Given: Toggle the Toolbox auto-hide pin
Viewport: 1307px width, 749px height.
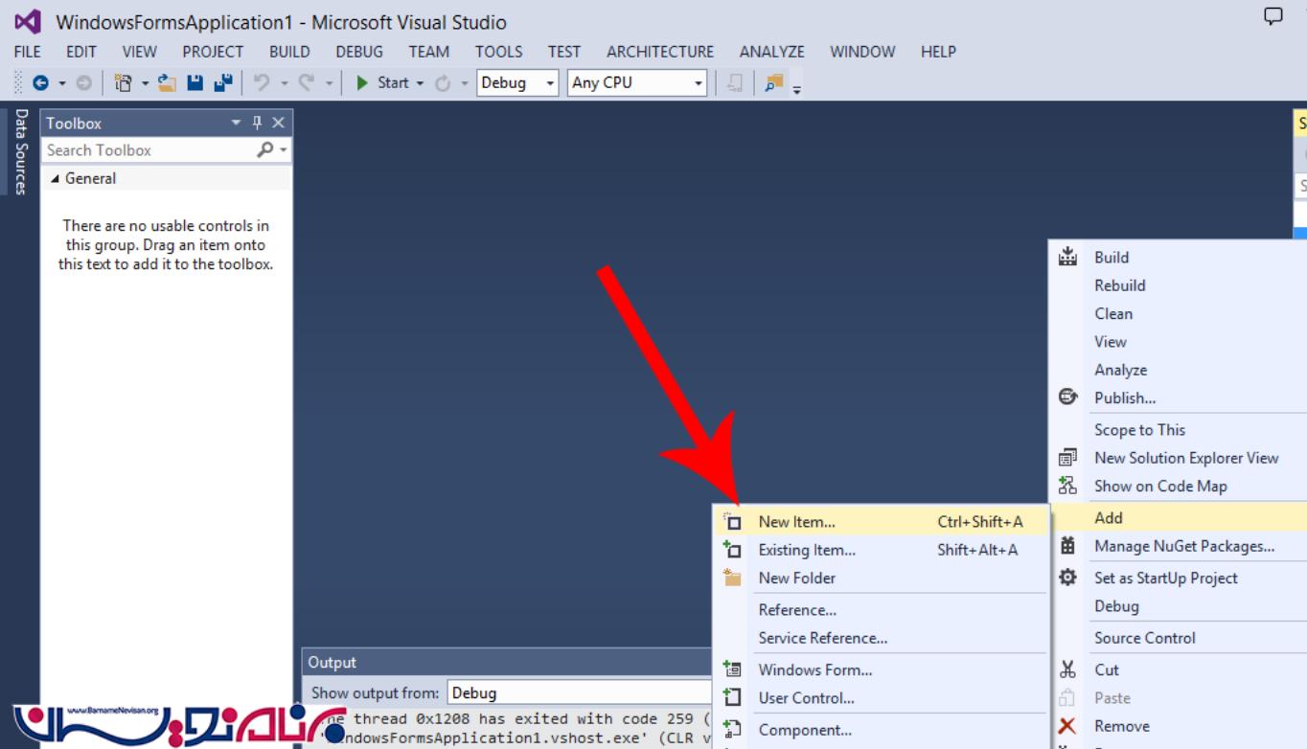Looking at the screenshot, I should 257,123.
